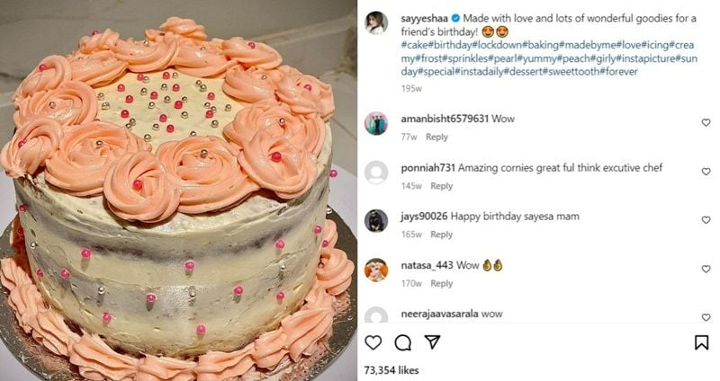This screenshot has height=381, width=720.
Task: Like amanbisht6579631's Wow comment
Action: (x=706, y=122)
